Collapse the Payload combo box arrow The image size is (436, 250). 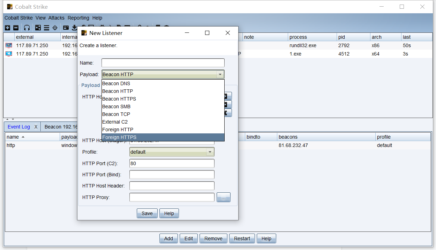coord(220,74)
